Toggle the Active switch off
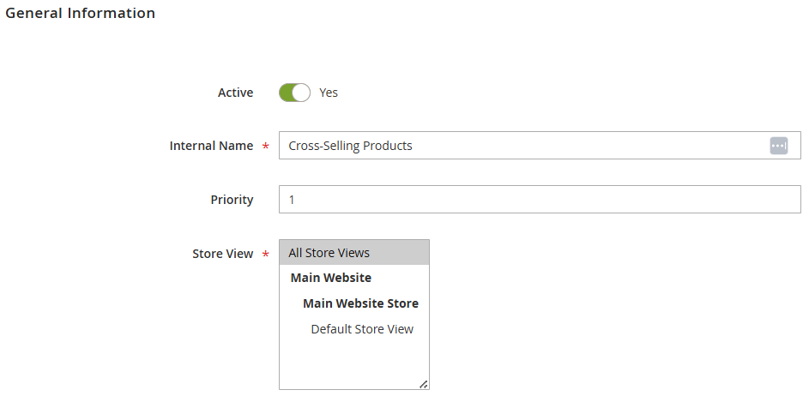Viewport: 809px width, 402px height. pyautogui.click(x=293, y=93)
